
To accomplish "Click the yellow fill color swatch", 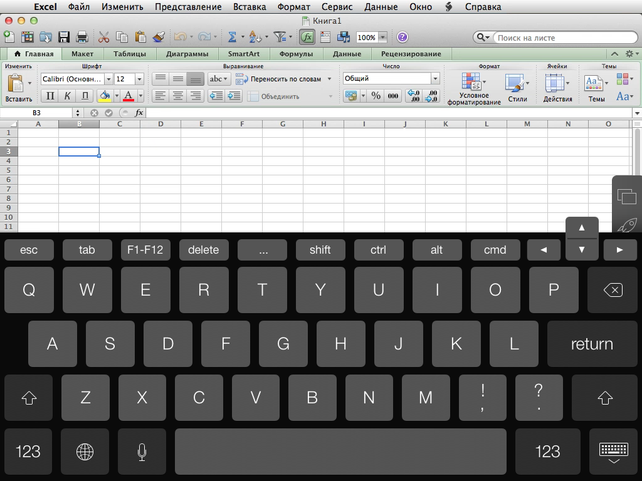I will tap(104, 96).
